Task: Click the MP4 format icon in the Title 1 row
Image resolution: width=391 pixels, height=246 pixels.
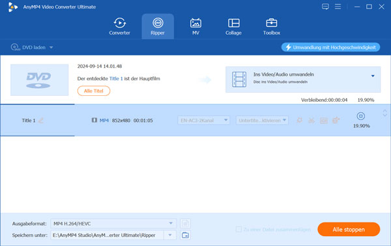Action: point(94,120)
